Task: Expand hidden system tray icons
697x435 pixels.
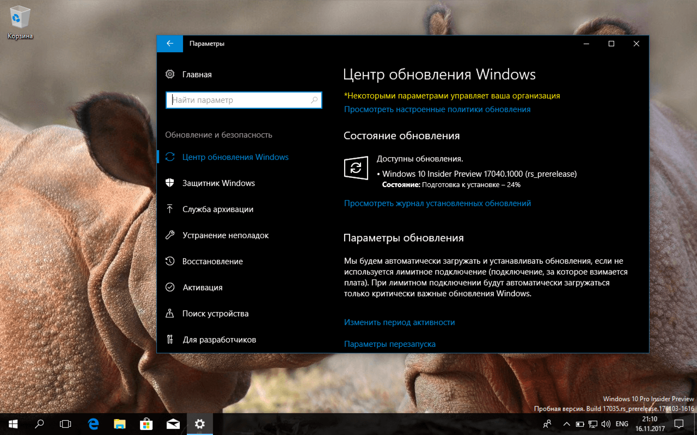Action: tap(566, 424)
